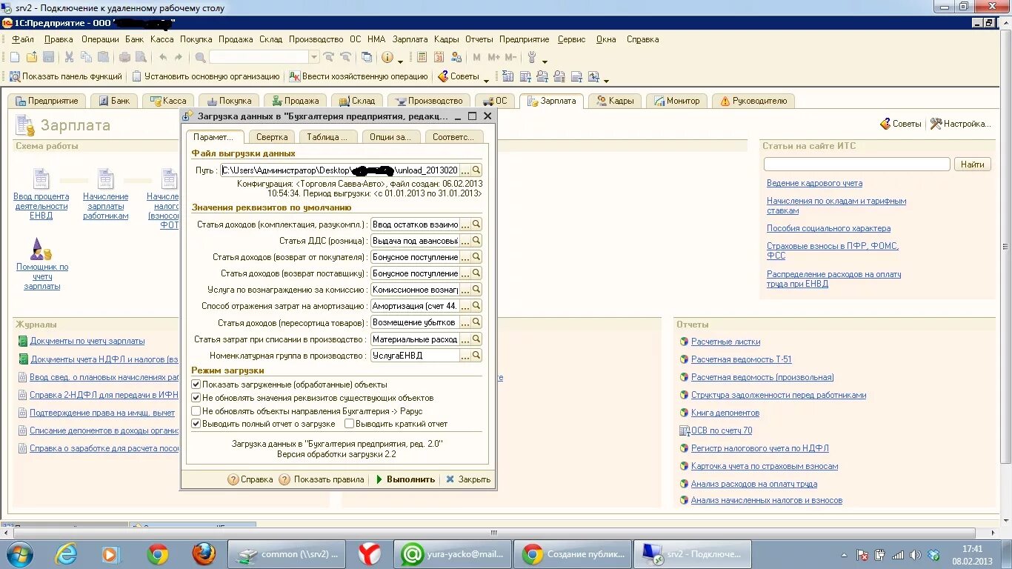Click browse (...) button of file path field
Image resolution: width=1012 pixels, height=569 pixels.
[x=465, y=170]
